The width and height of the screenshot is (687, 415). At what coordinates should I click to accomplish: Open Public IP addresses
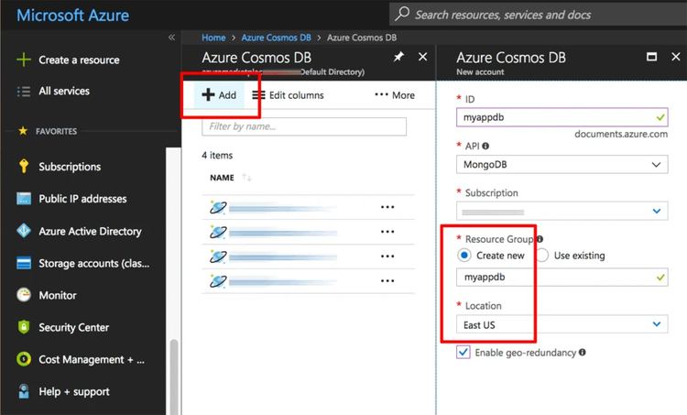click(x=82, y=199)
